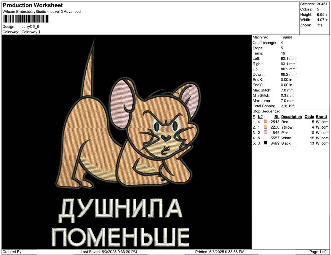Image resolution: width=331 pixels, height=255 pixels.
Task: Click the 'Color changes:' label
Action: click(265, 43)
